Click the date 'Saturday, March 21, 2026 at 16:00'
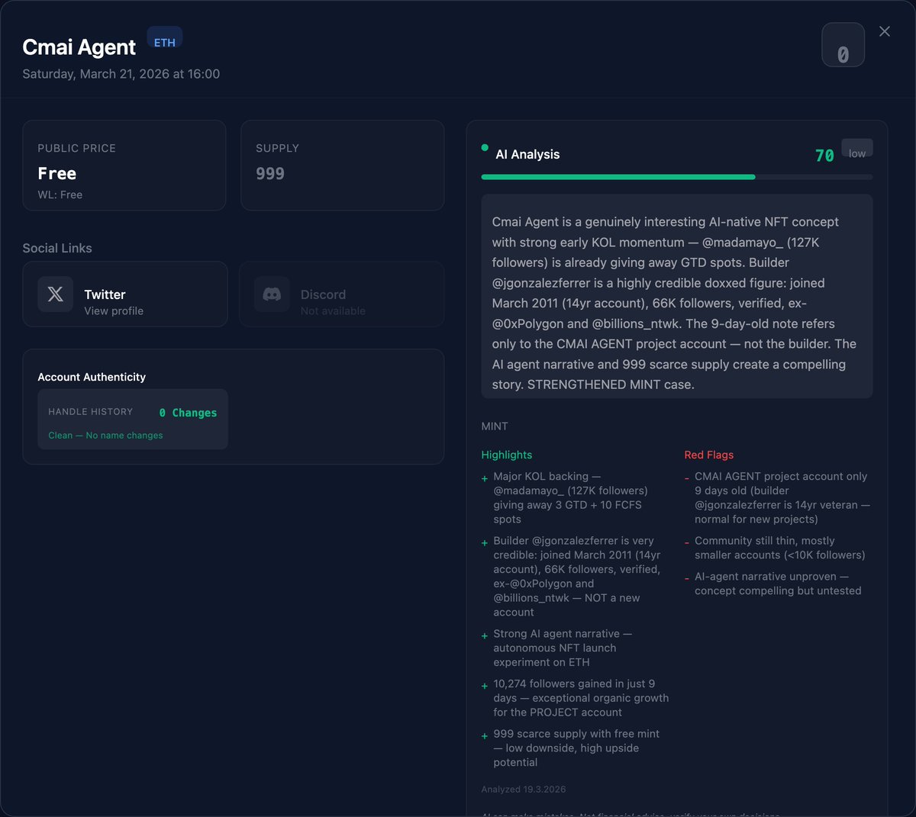This screenshot has height=817, width=916. tap(121, 74)
